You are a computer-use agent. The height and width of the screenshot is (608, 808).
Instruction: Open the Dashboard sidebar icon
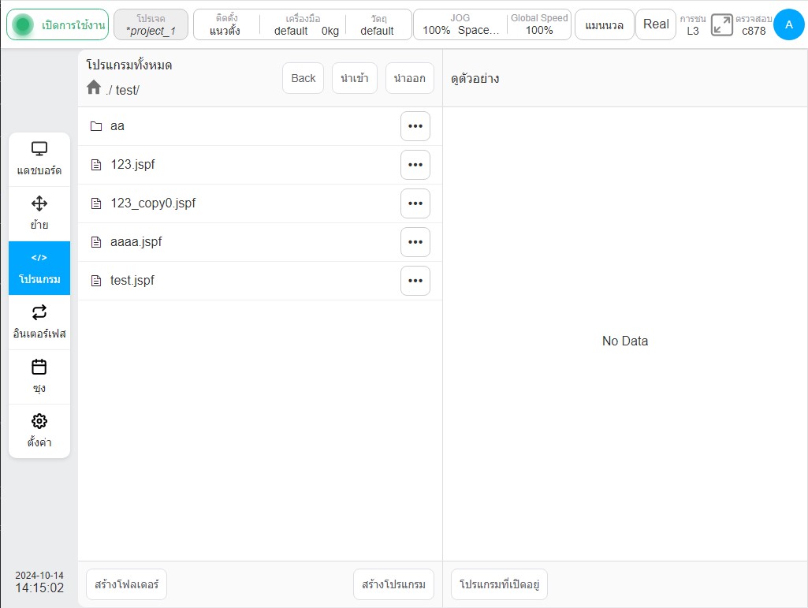(39, 159)
